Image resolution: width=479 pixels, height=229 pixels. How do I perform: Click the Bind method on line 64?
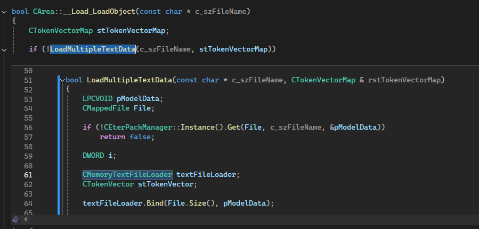155,203
